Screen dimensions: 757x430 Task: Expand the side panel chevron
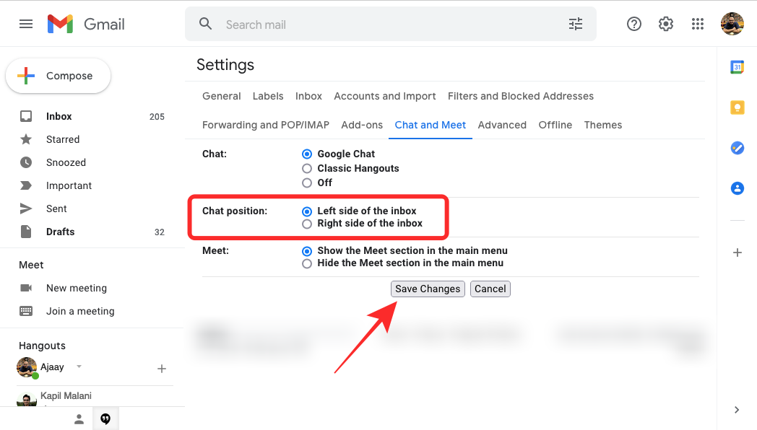tap(737, 410)
